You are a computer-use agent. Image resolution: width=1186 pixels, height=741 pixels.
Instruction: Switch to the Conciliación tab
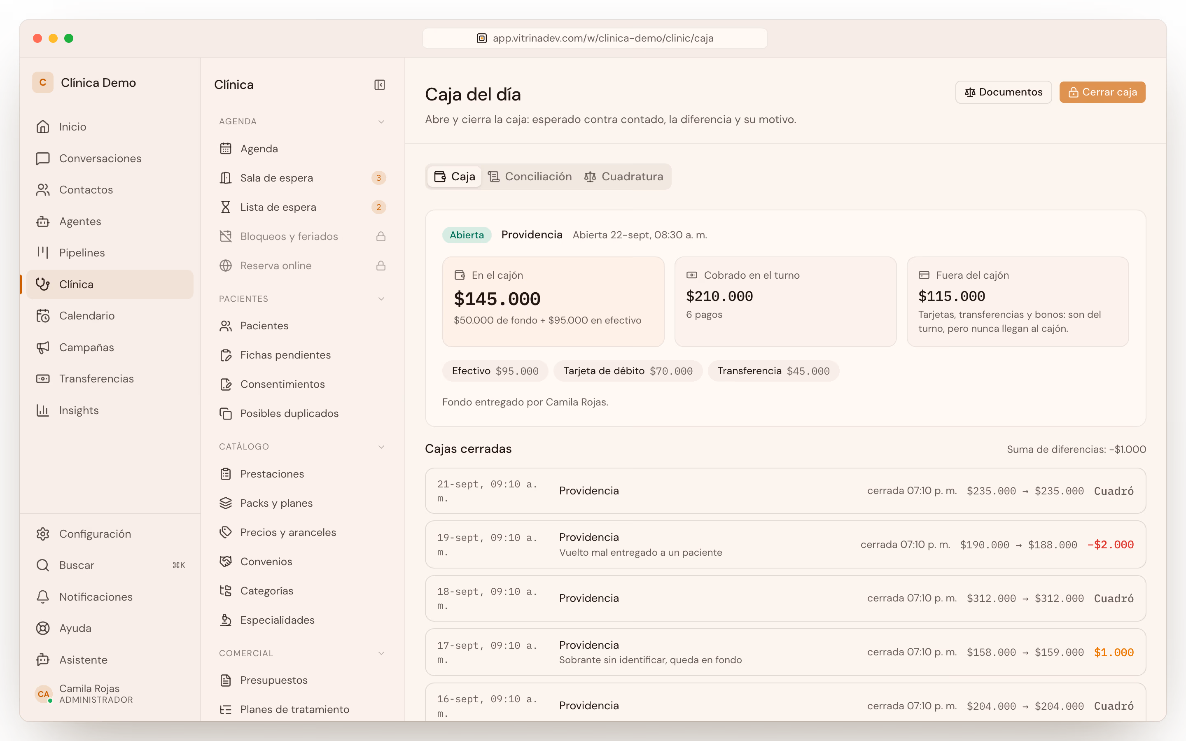point(530,177)
